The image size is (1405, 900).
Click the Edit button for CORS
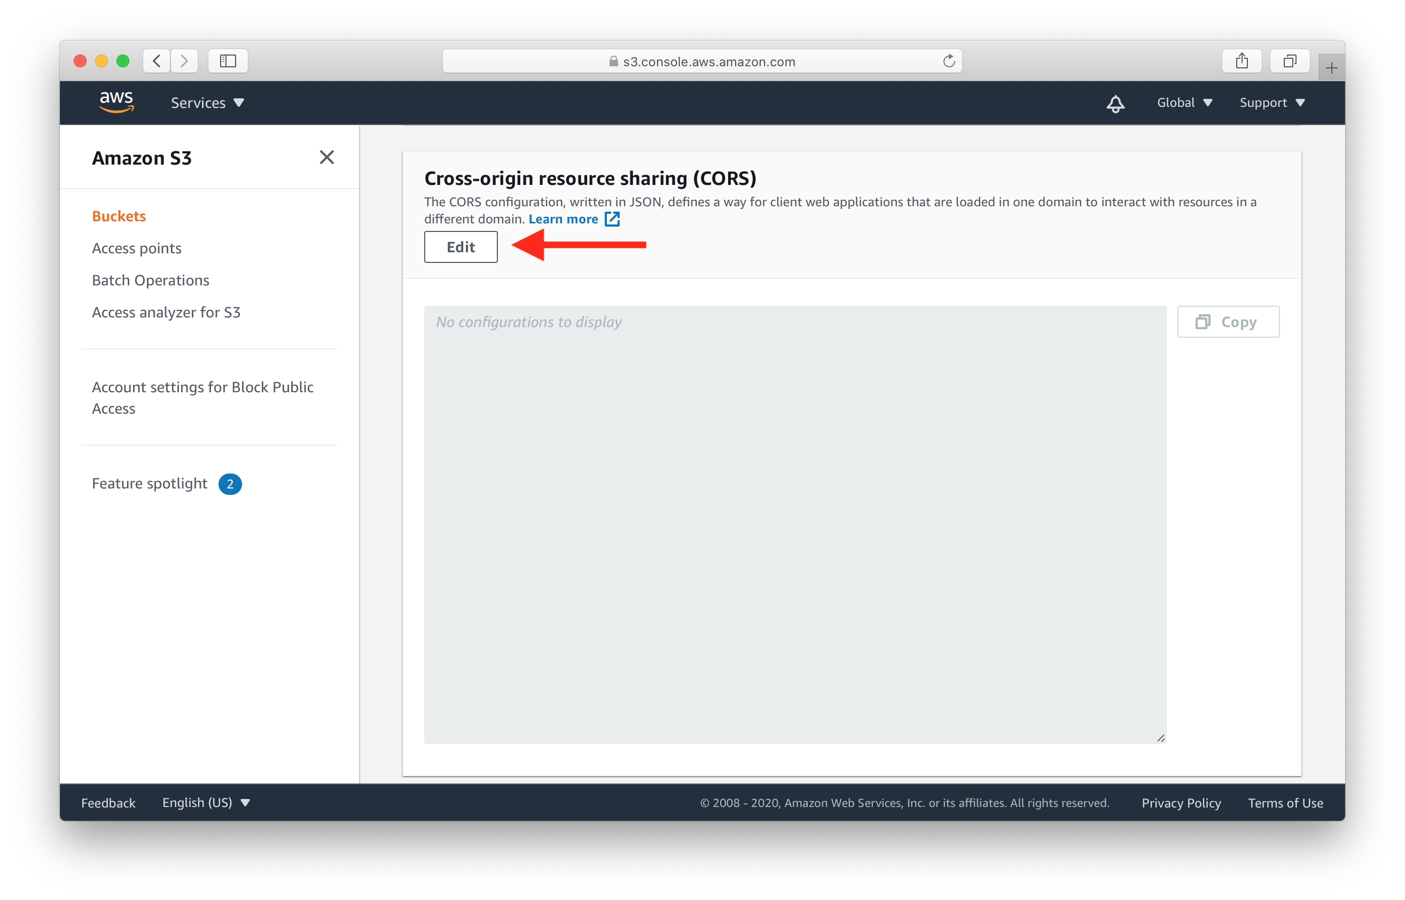click(x=461, y=246)
